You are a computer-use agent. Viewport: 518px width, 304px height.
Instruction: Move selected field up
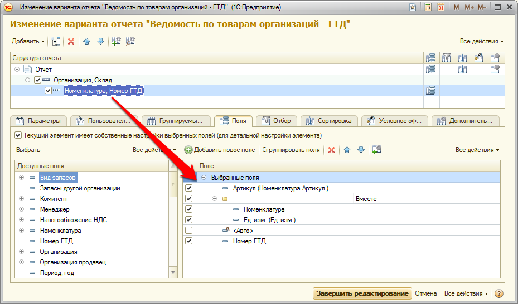(347, 150)
